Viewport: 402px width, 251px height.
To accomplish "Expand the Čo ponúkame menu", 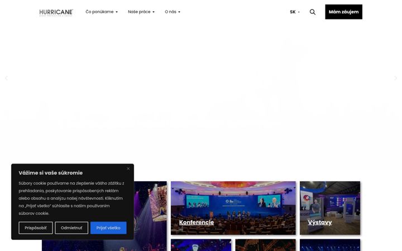I will tap(102, 12).
